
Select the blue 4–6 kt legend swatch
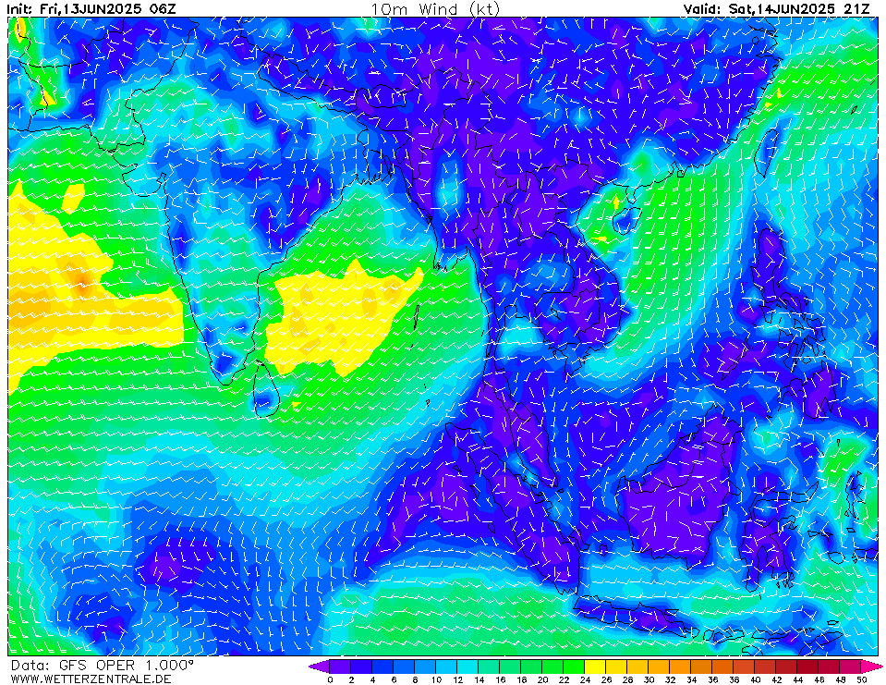tap(382, 667)
